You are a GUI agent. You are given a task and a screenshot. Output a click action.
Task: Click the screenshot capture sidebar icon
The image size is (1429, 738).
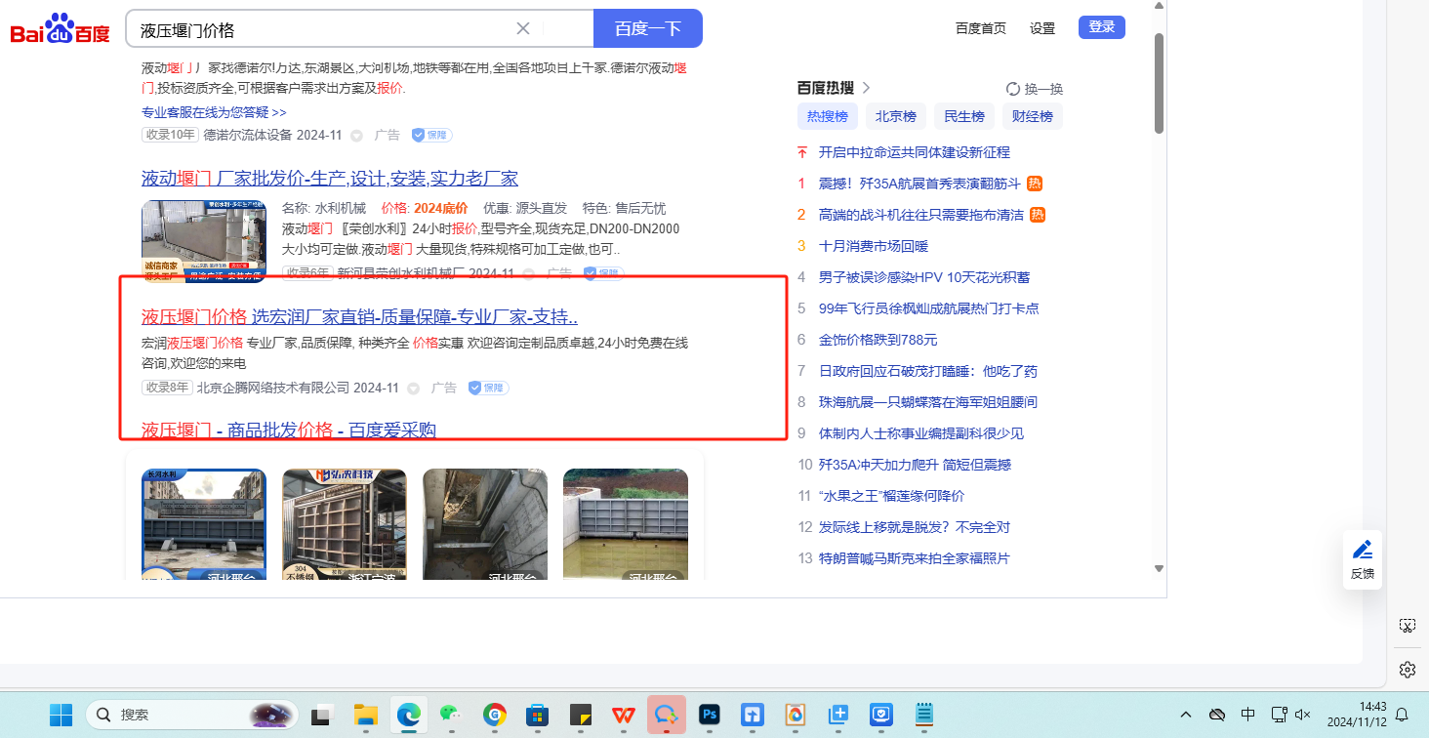1407,626
